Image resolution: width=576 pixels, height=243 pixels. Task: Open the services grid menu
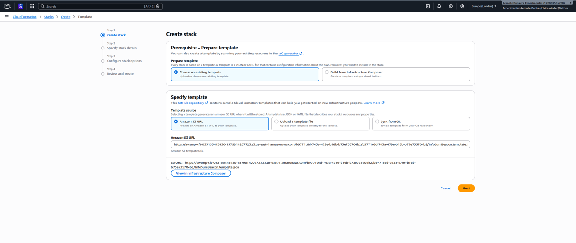pyautogui.click(x=32, y=6)
